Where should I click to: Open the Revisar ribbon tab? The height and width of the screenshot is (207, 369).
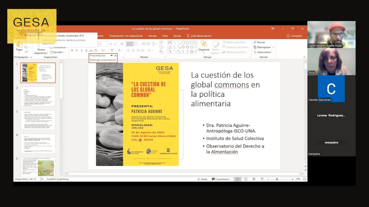[x=152, y=36]
